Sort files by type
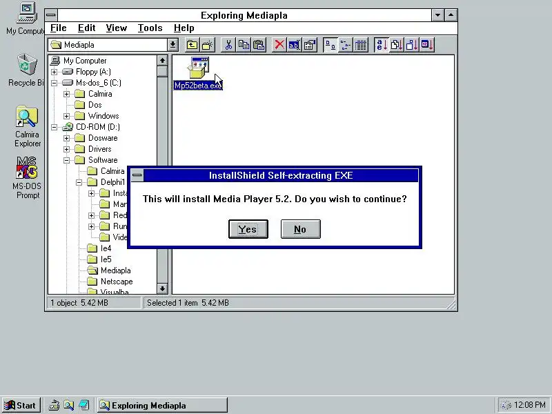 (396, 45)
